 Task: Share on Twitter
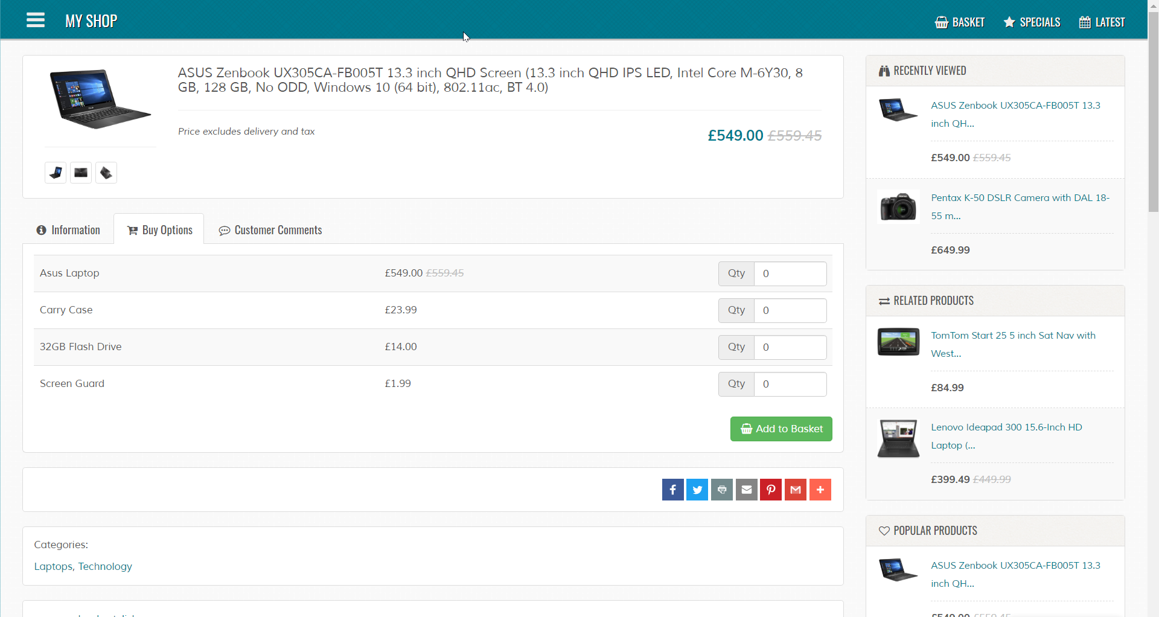pyautogui.click(x=697, y=490)
